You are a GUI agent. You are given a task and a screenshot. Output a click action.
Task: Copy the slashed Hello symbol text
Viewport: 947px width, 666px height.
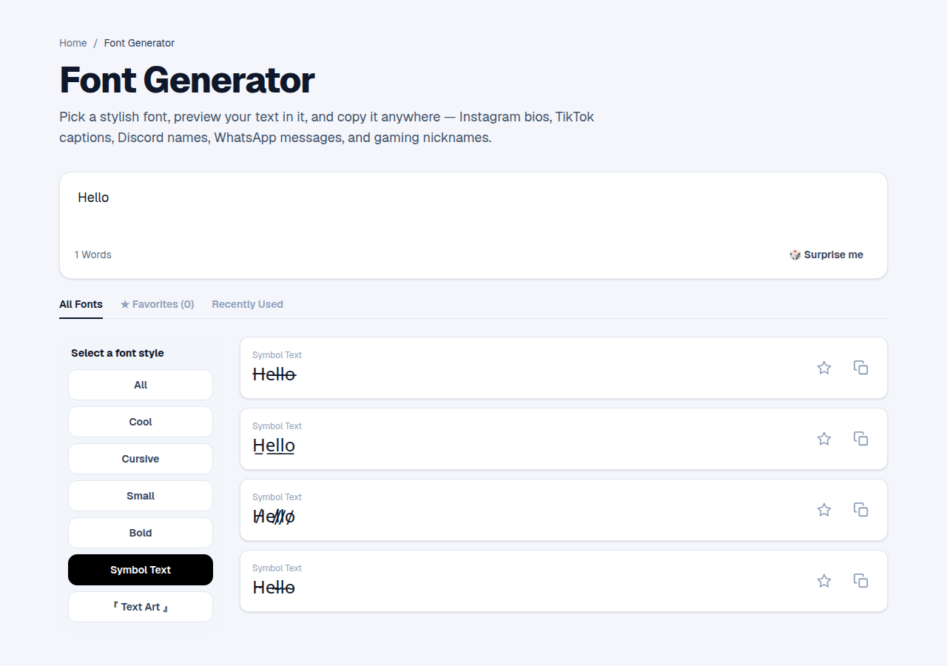tap(860, 510)
